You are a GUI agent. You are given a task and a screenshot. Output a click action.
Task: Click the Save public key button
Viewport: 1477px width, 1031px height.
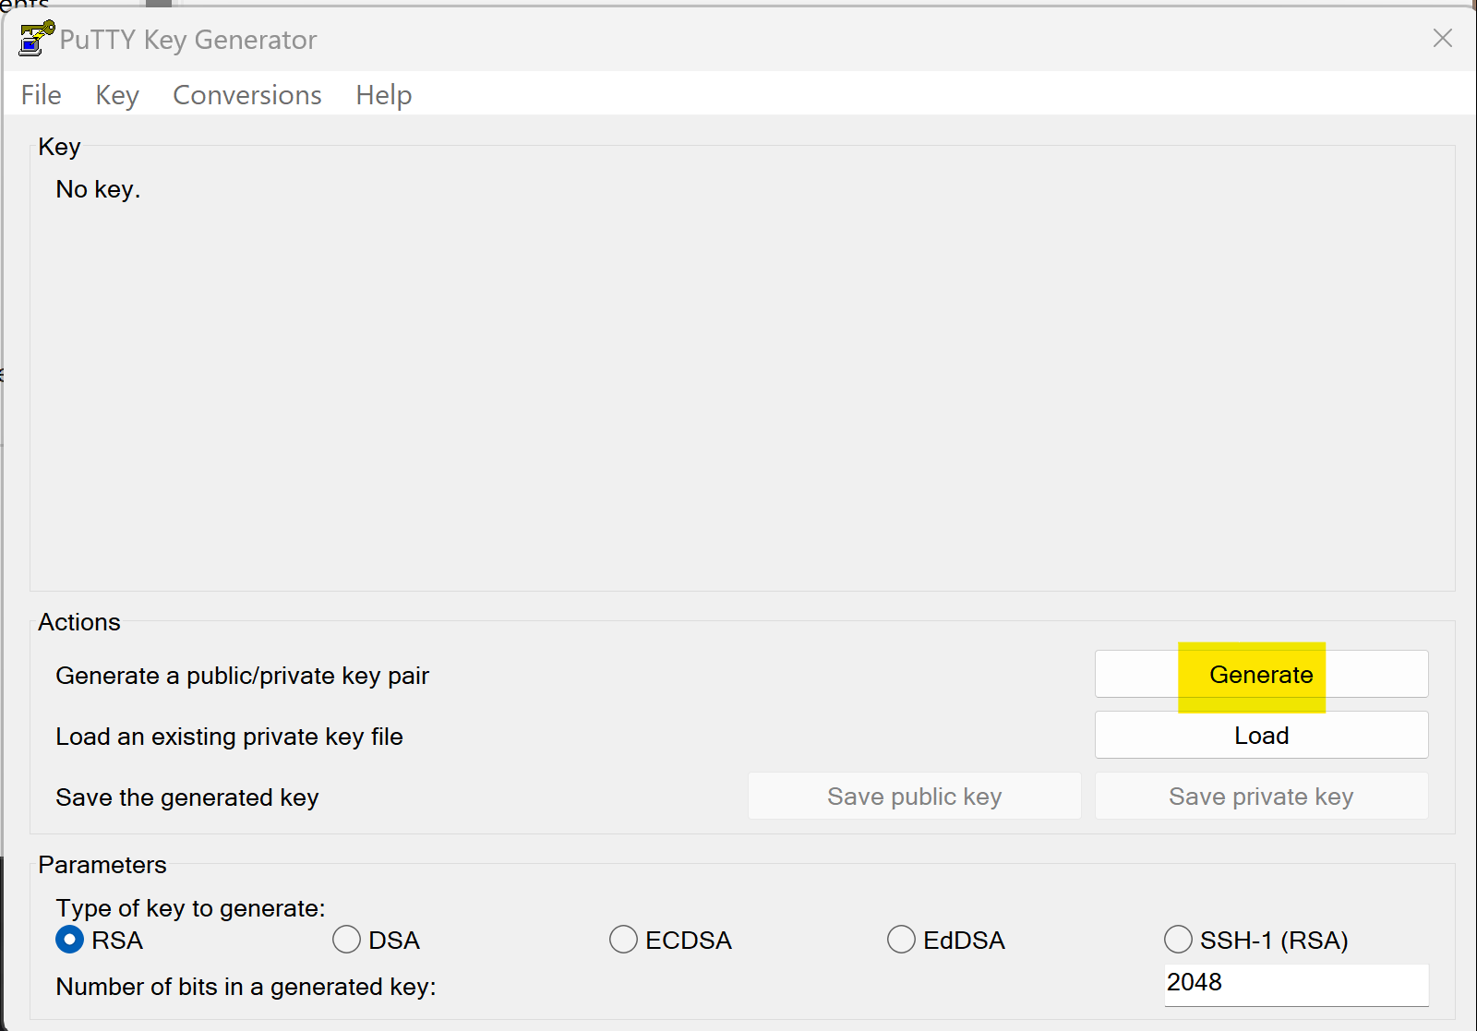pyautogui.click(x=914, y=797)
